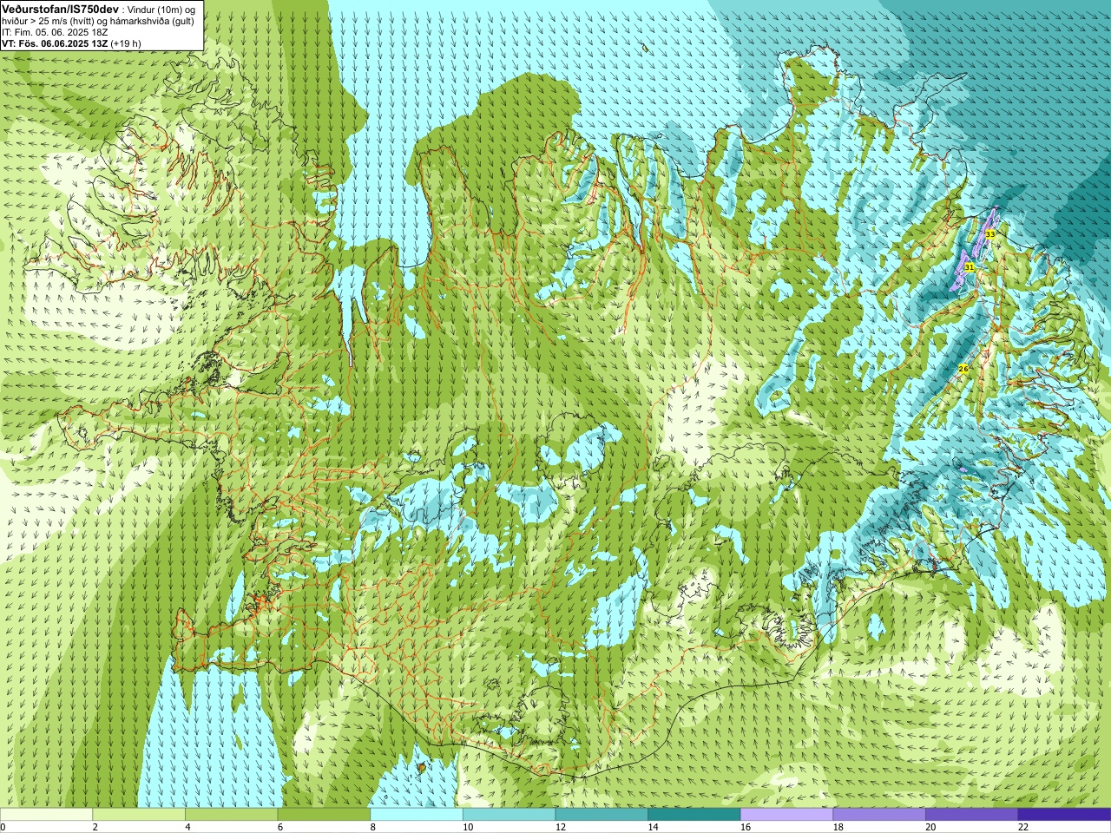
Task: Click the legend tick label '0'
Action: (x=3, y=827)
